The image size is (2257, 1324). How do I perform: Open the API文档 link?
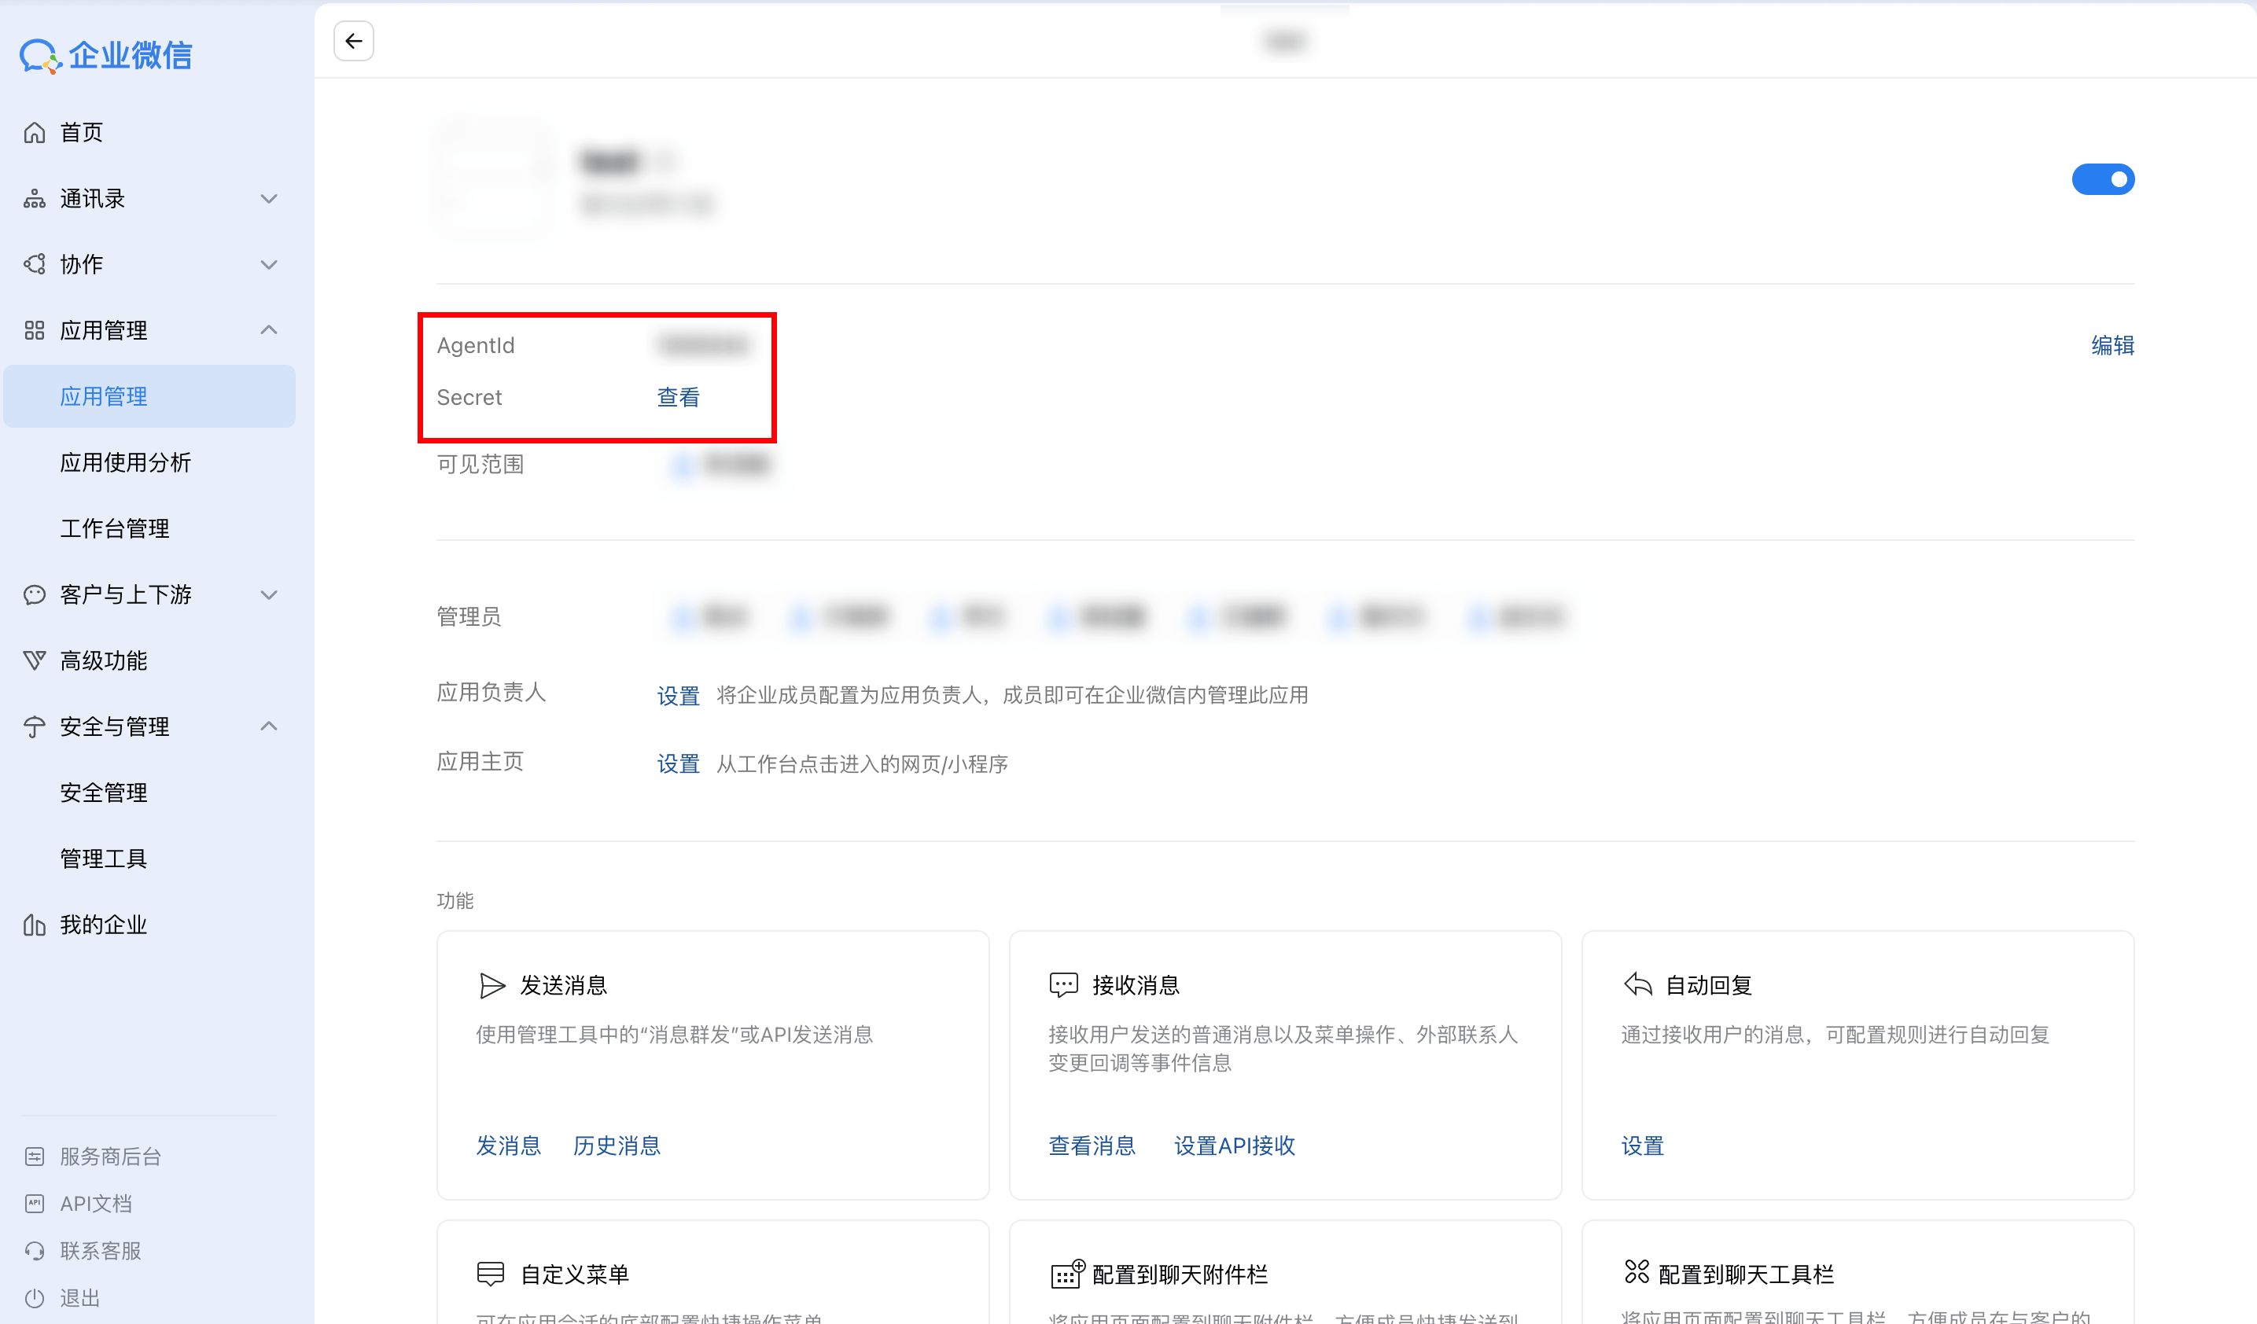[x=96, y=1203]
